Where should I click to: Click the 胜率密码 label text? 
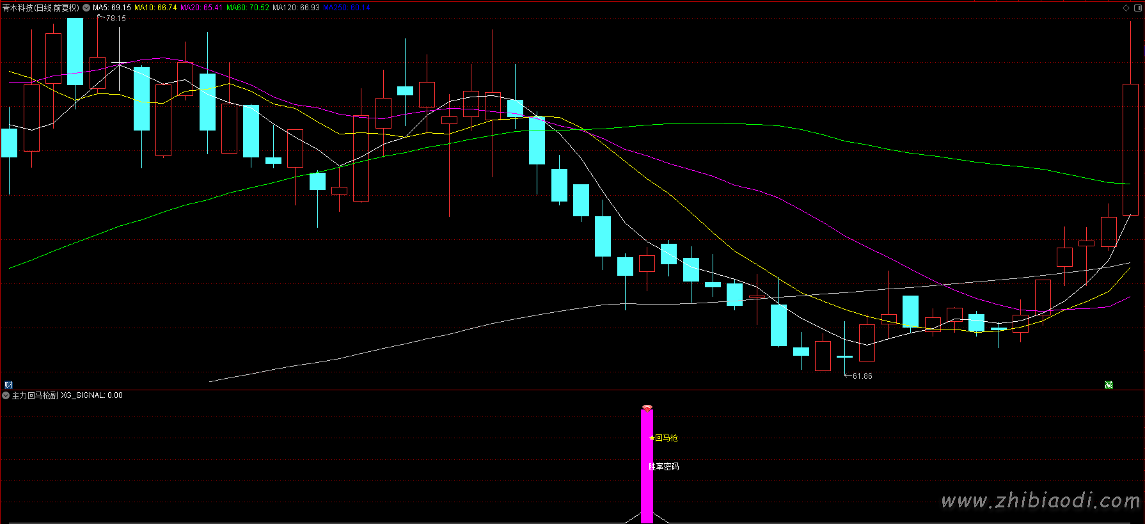point(663,466)
